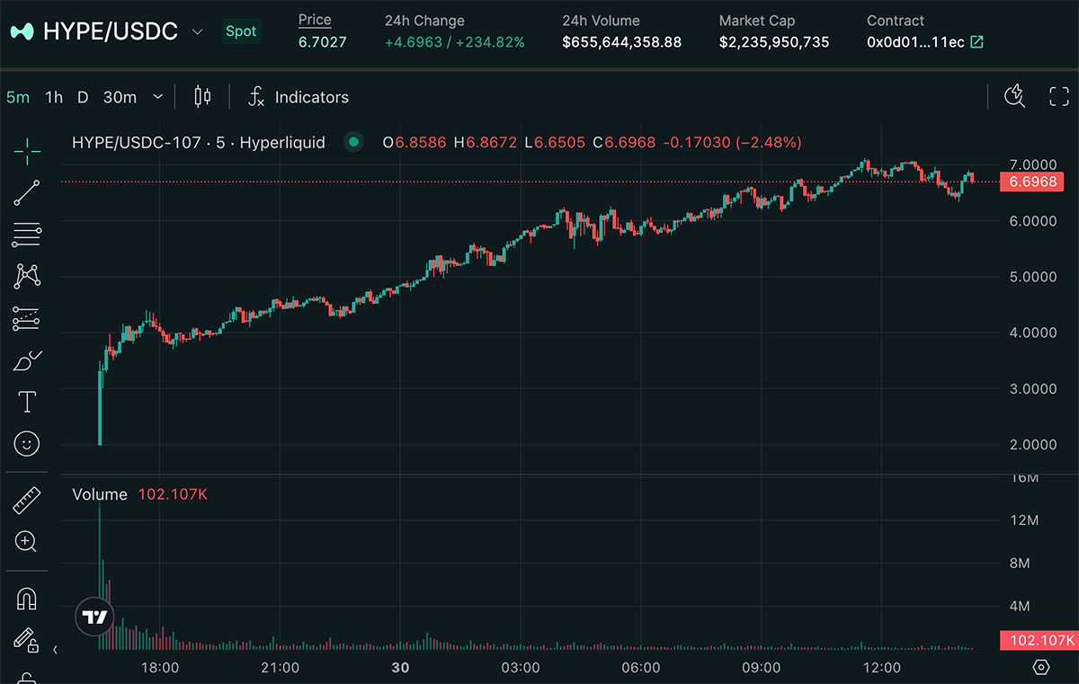Select the brush drawing tool
Image resolution: width=1079 pixels, height=684 pixels.
(x=27, y=360)
